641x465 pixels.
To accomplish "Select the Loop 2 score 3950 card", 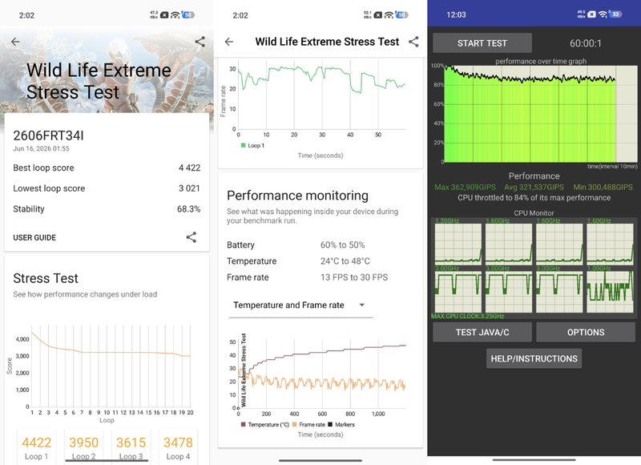I will [84, 447].
